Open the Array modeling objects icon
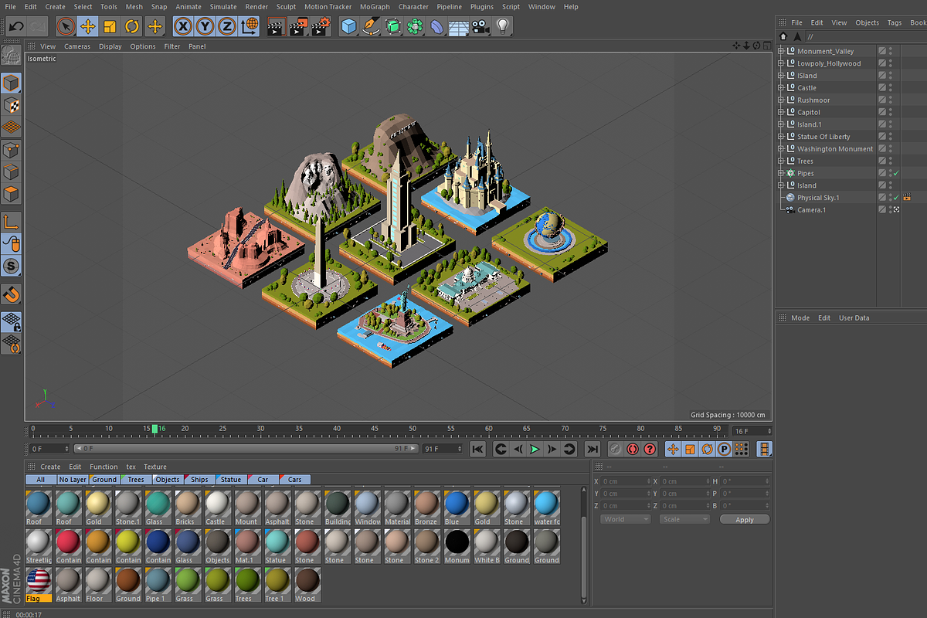The height and width of the screenshot is (618, 927). point(415,27)
